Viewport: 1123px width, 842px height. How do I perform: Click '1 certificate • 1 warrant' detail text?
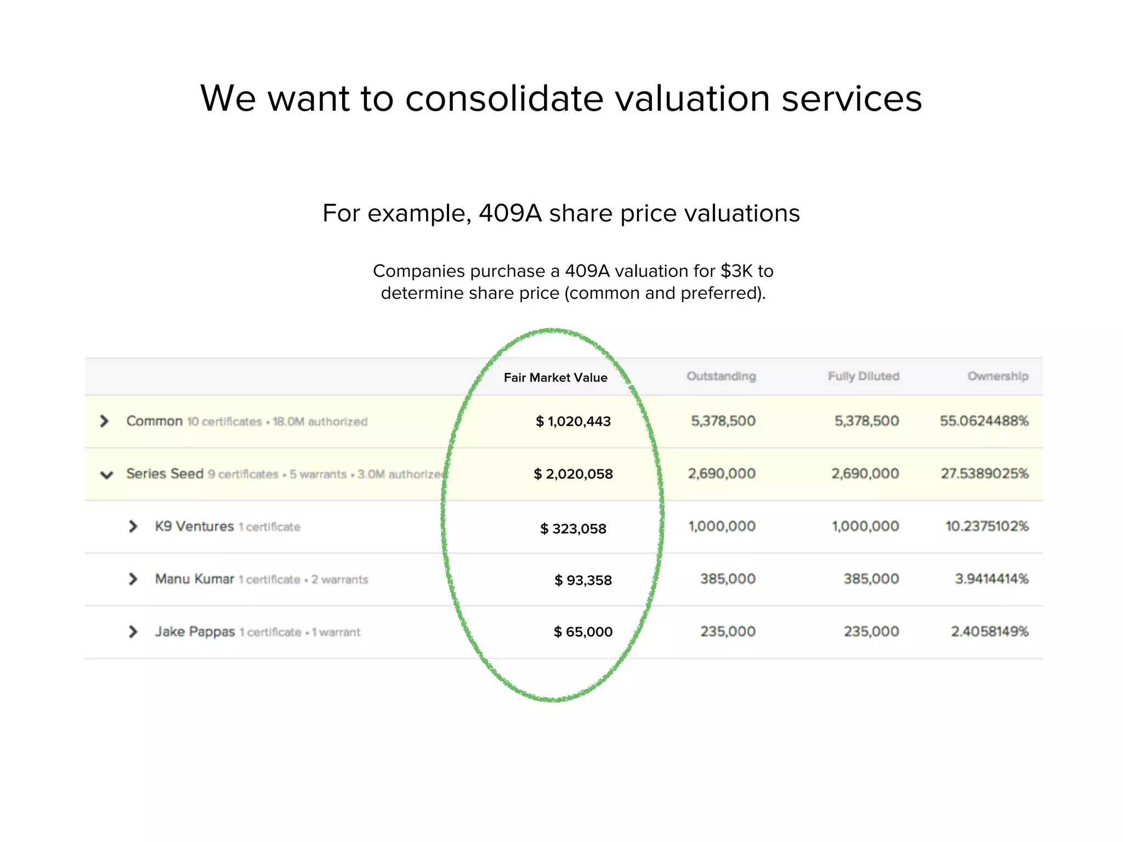point(300,632)
